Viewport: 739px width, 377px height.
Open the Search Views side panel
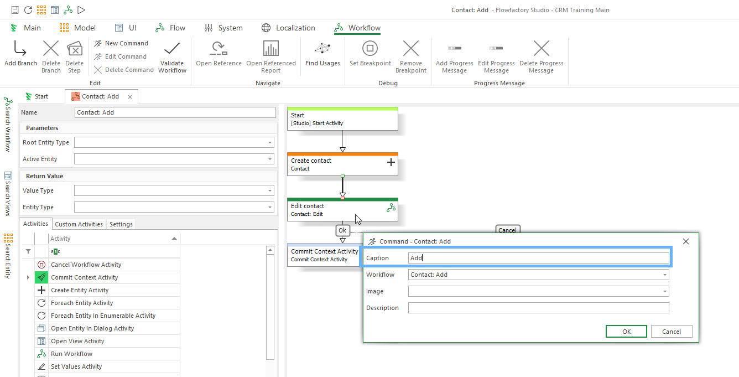click(8, 194)
